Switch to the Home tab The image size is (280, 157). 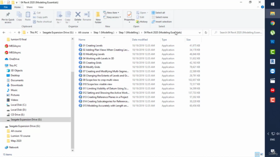tap(17, 7)
